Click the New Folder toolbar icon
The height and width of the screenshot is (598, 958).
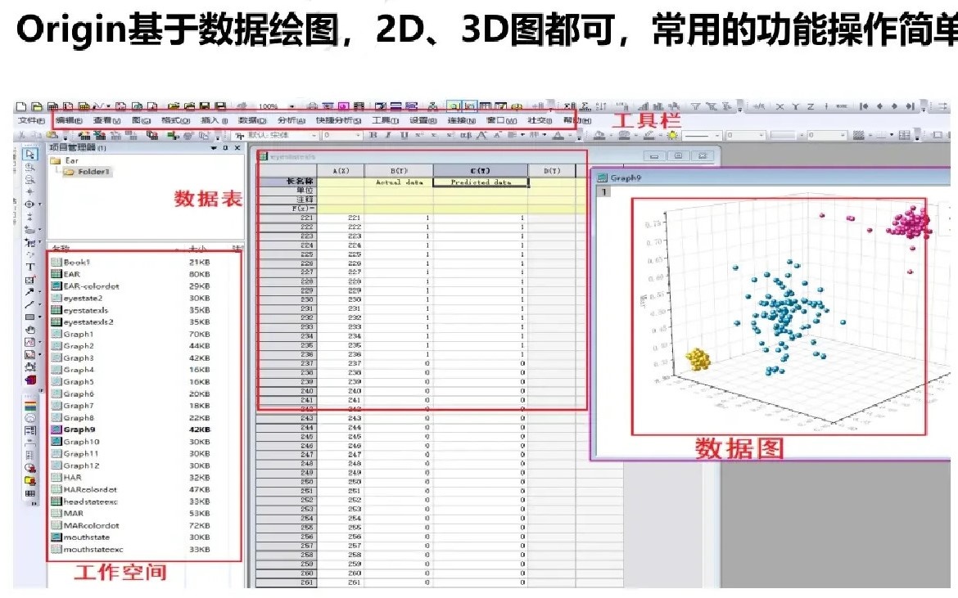click(x=38, y=106)
